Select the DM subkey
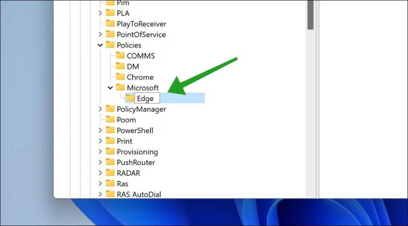This screenshot has height=226, width=408. [133, 66]
